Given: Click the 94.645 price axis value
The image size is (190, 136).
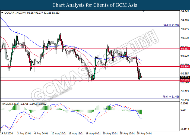Looking at the screenshot, I should click(185, 11).
